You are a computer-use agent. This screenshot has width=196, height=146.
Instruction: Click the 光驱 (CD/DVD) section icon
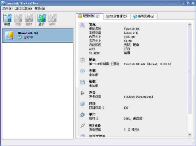click(82, 71)
